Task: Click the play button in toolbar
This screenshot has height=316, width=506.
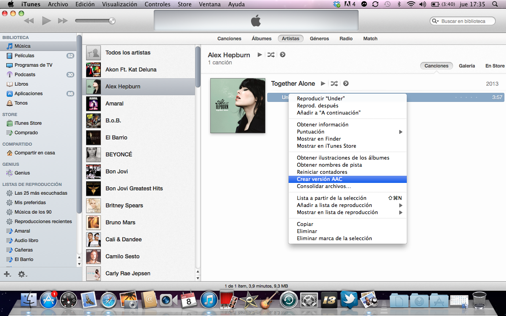Action: click(x=47, y=21)
